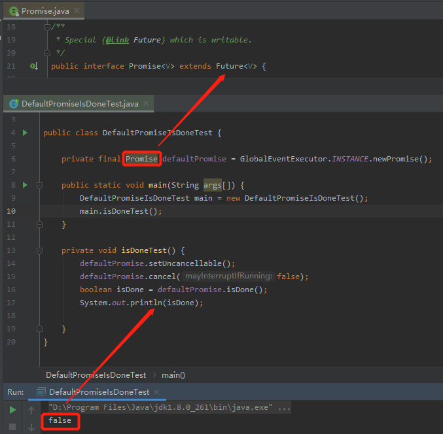Viewport: 443px width, 434px height.
Task: Click the main.isDoneTest() statement on line 10
Action: coord(120,211)
